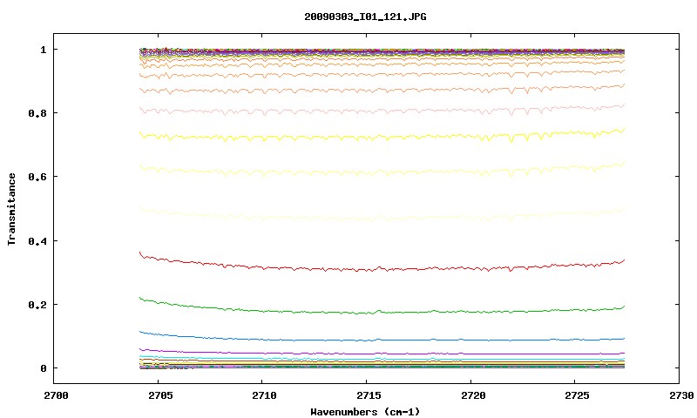Screen dimensions: 697x418
Task: Click the plot title 20090303_I01_121.JPG
Action: tap(365, 17)
